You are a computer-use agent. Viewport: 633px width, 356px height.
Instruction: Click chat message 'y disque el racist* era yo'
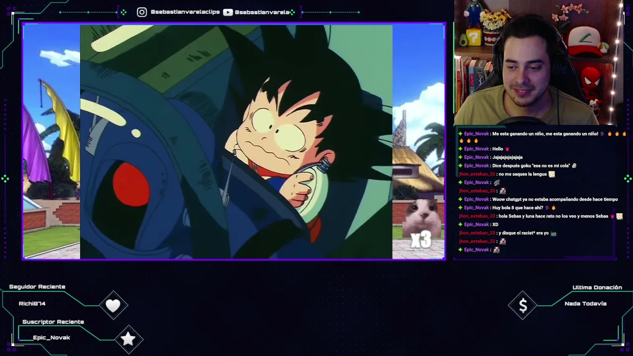point(508,233)
